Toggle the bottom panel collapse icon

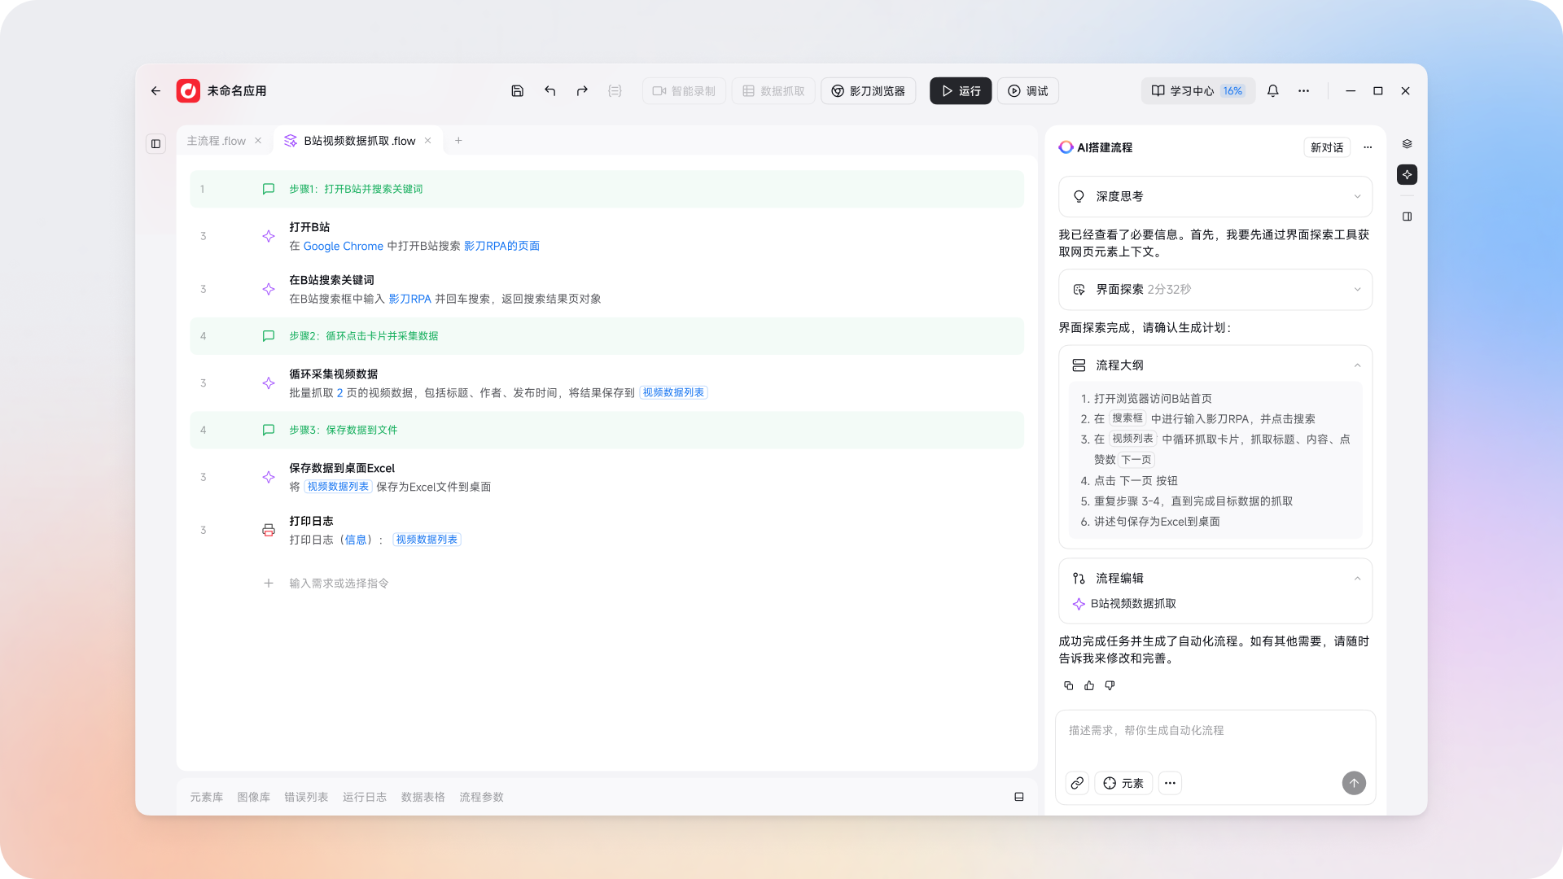(x=1018, y=797)
